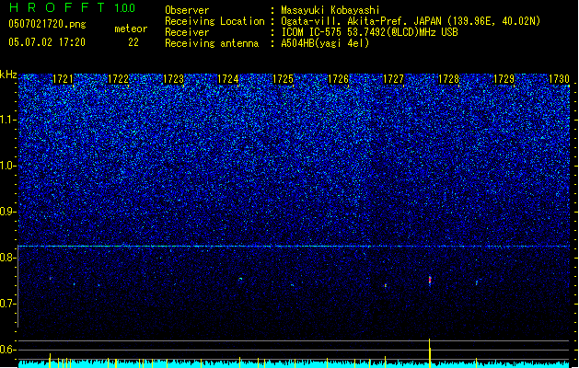Select the antenna value A504HB(yagi 4el)
This screenshot has width=579, height=368.
pos(325,43)
